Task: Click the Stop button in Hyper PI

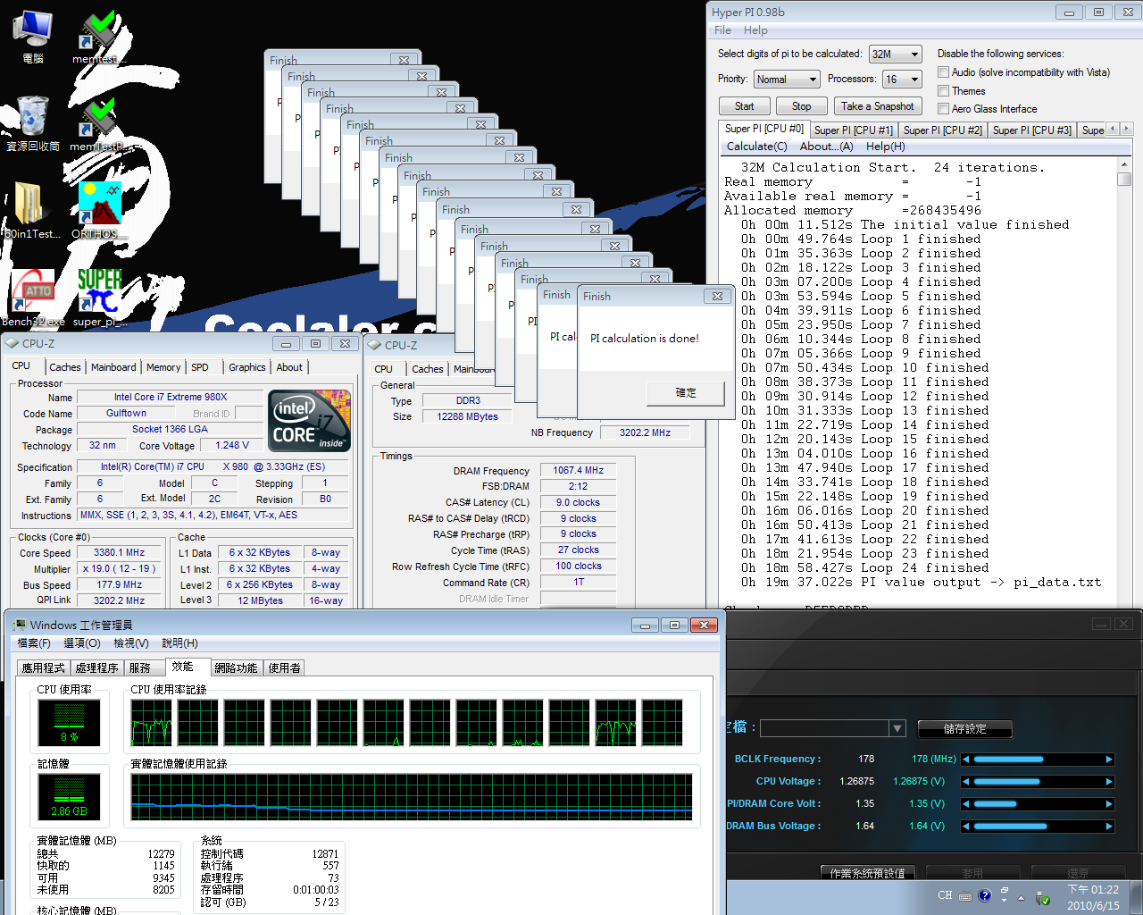Action: click(x=802, y=105)
